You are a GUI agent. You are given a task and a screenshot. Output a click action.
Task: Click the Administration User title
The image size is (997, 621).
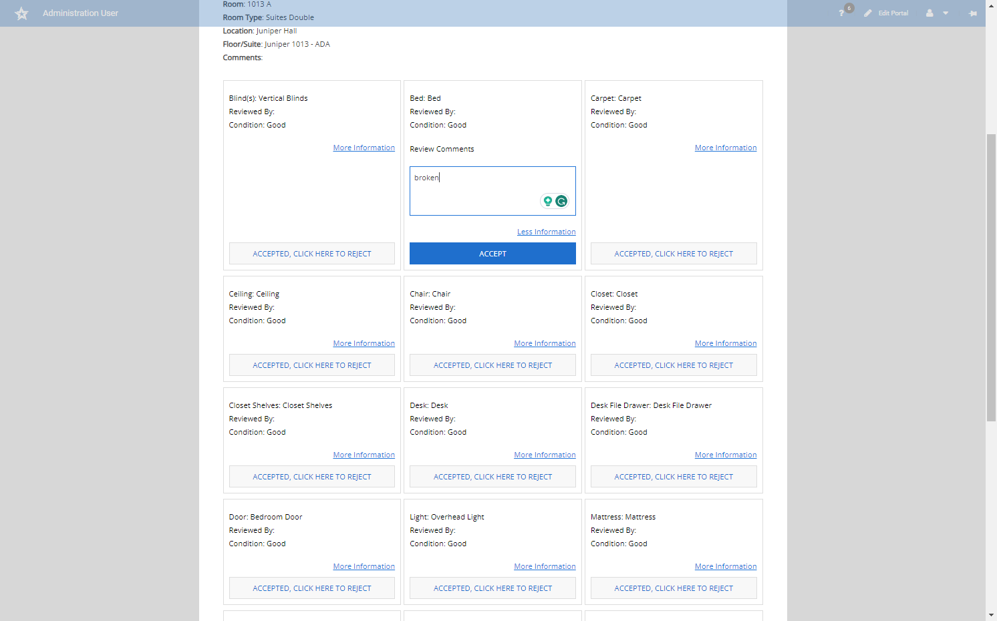pyautogui.click(x=80, y=13)
